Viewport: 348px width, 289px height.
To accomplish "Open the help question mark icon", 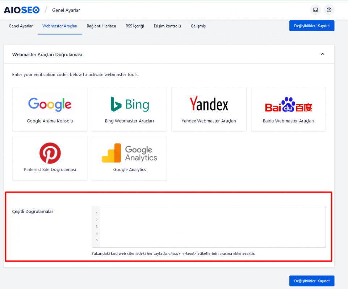I will [x=328, y=10].
